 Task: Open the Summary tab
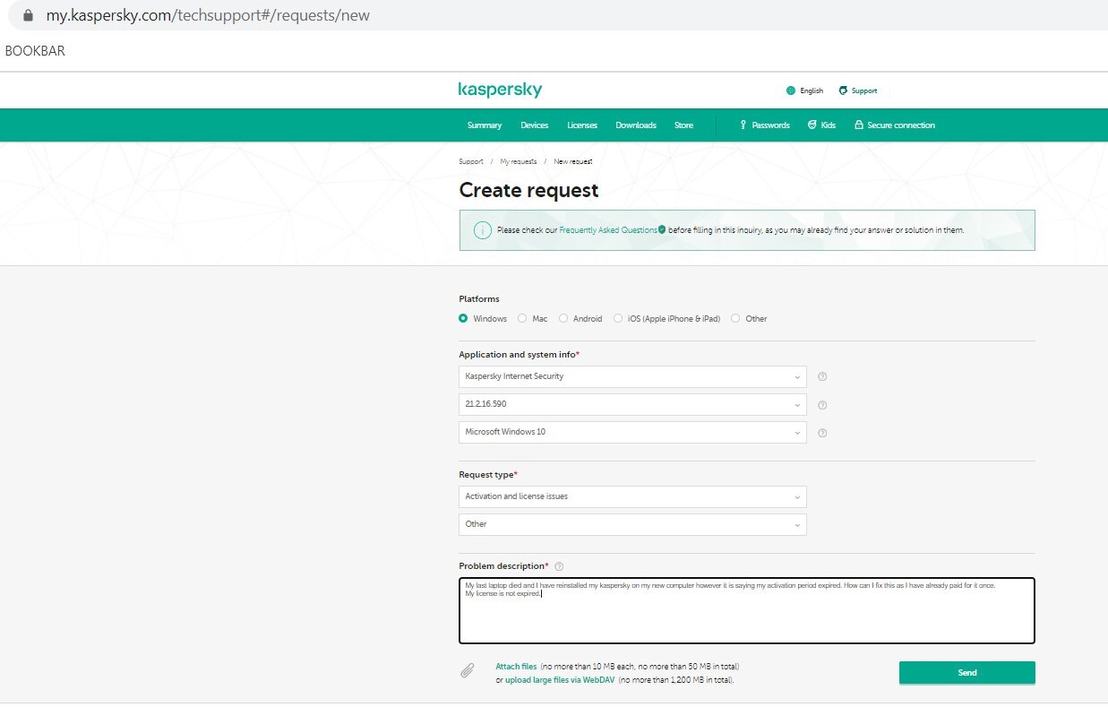pos(485,125)
